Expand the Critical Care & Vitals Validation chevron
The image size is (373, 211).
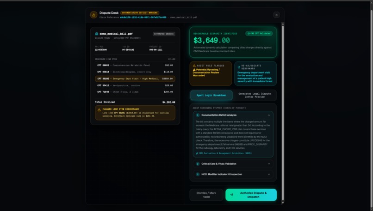pyautogui.click(x=269, y=164)
